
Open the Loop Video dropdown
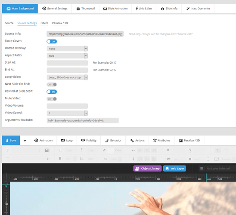[x=67, y=77]
